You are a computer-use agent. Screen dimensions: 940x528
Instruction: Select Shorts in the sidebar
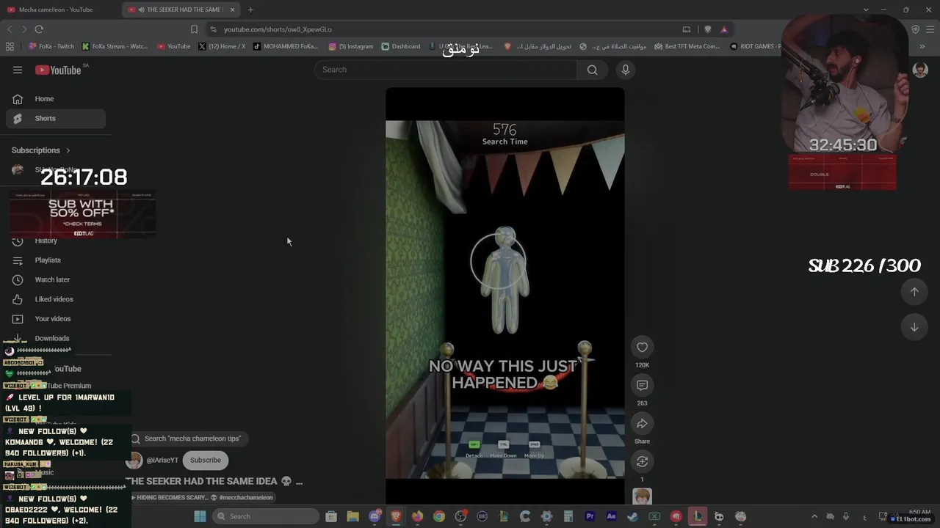(55, 118)
